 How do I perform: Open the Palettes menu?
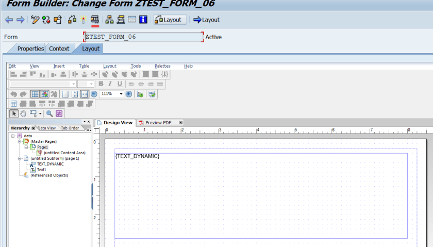pyautogui.click(x=162, y=66)
